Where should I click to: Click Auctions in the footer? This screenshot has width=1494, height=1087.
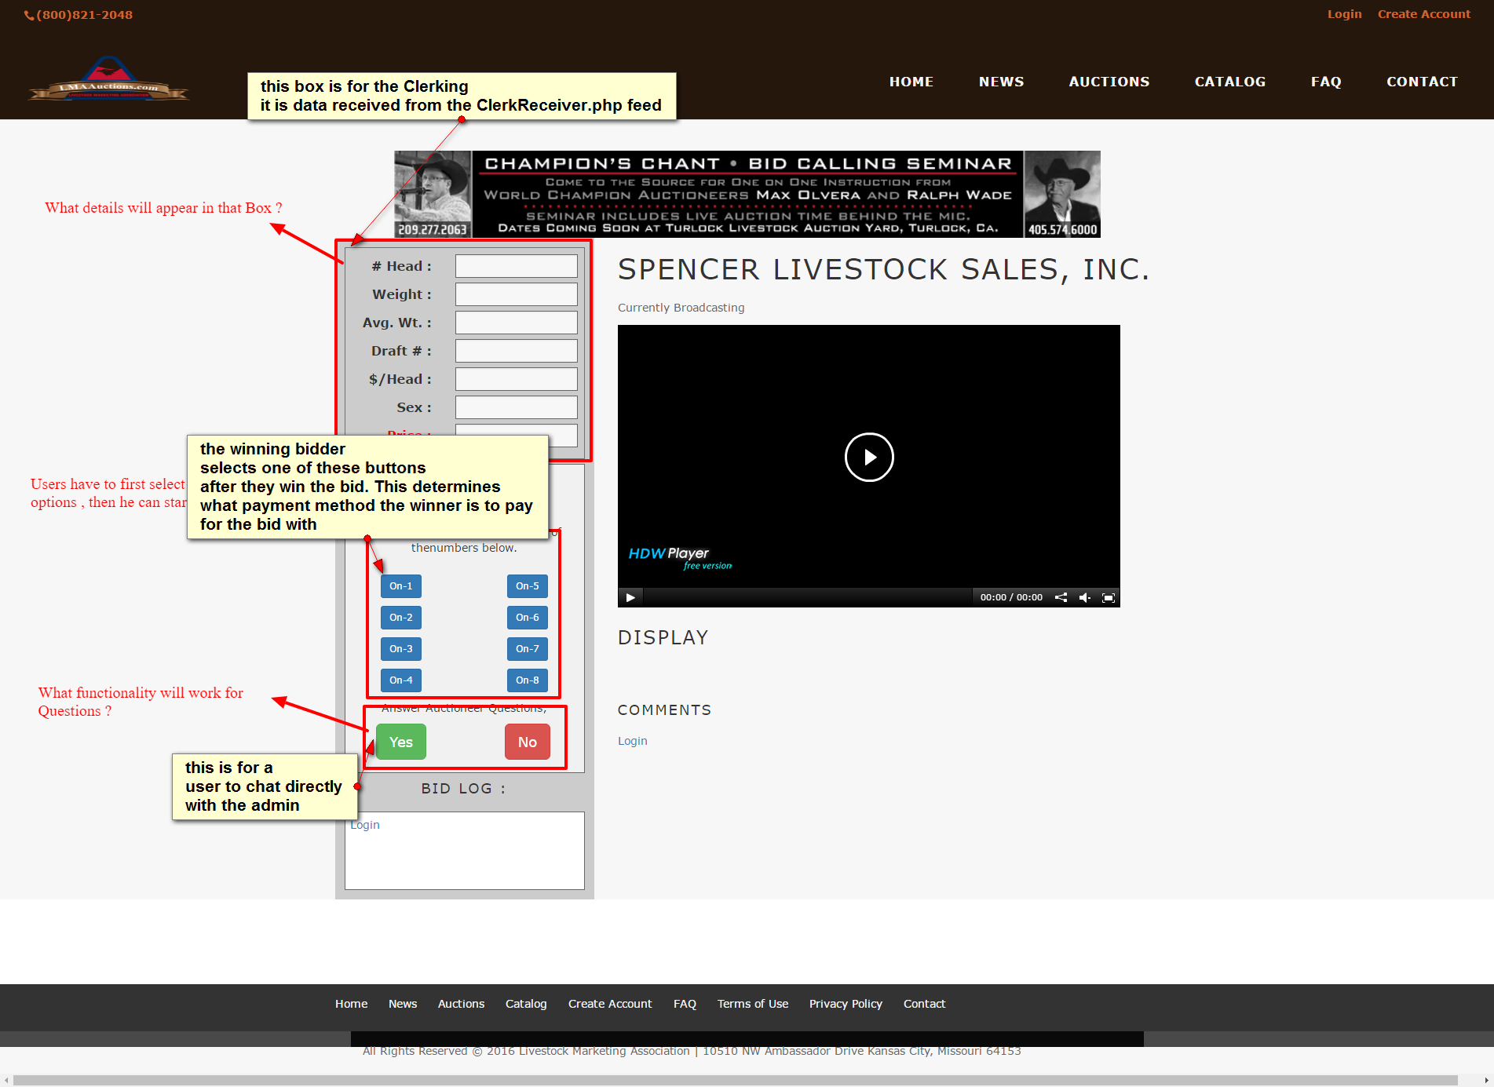(461, 1004)
